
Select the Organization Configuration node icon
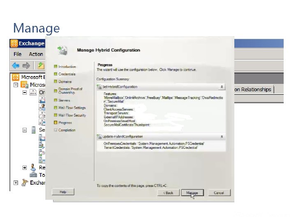tap(33, 92)
